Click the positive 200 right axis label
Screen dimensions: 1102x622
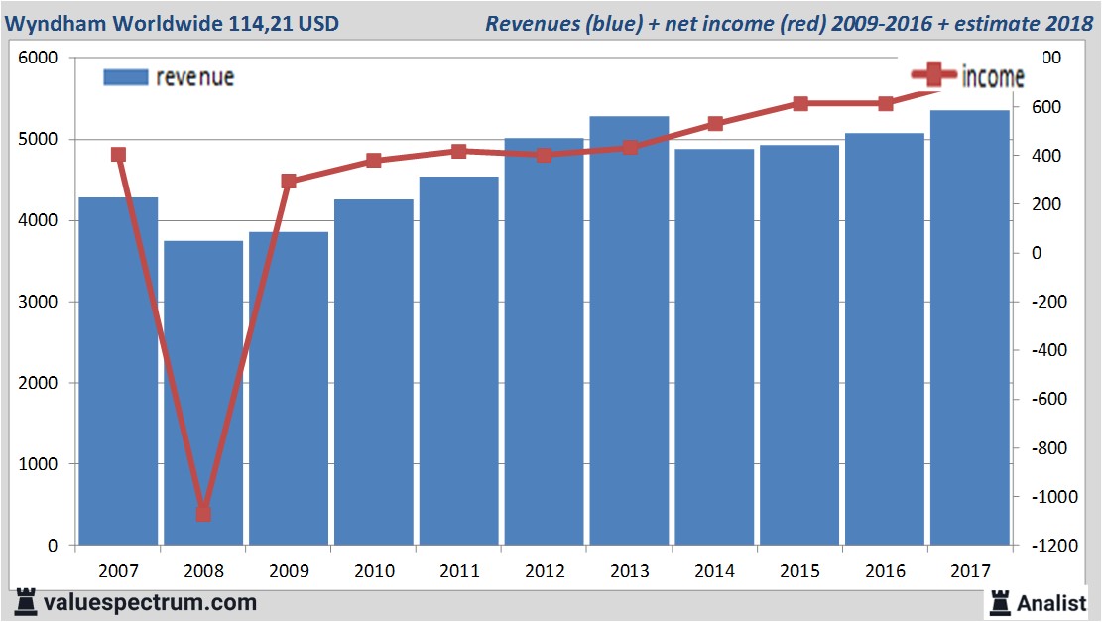[1046, 203]
